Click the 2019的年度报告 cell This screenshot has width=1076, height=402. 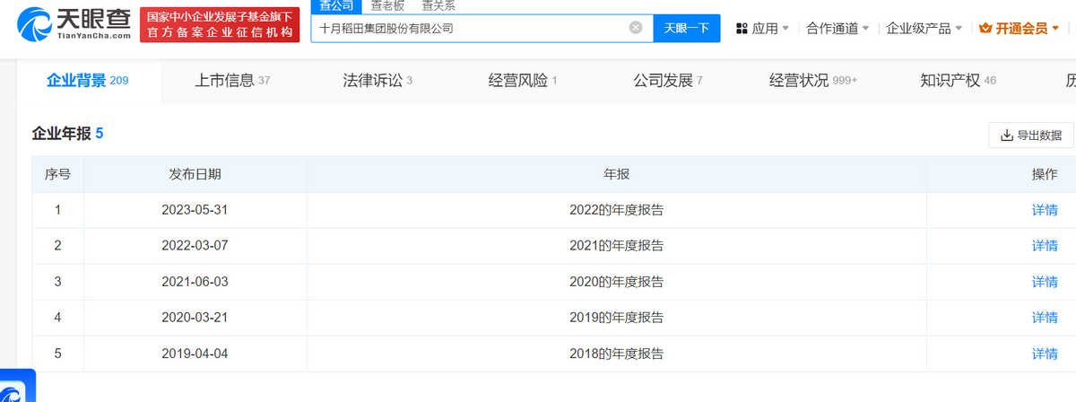(617, 318)
